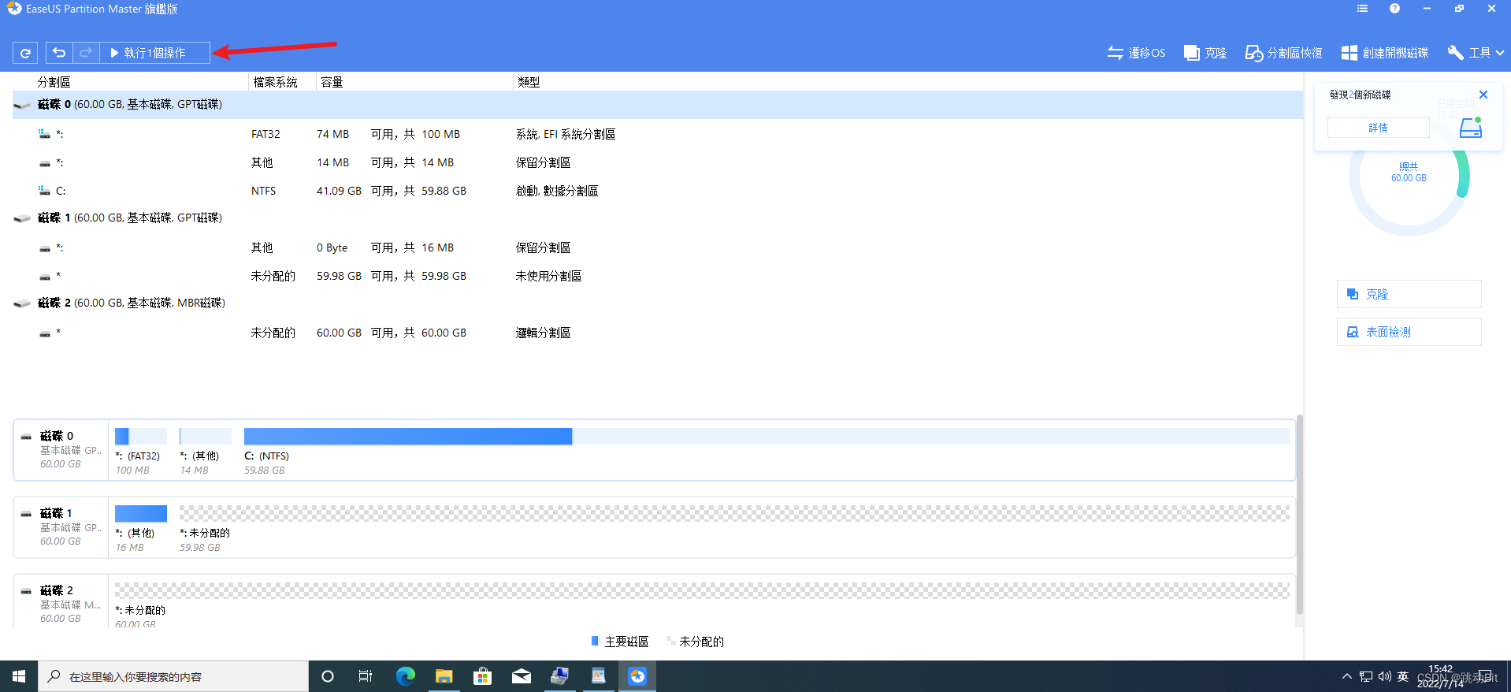The height and width of the screenshot is (692, 1511).
Task: Click 克隆 button in right side panel
Action: click(x=1409, y=294)
